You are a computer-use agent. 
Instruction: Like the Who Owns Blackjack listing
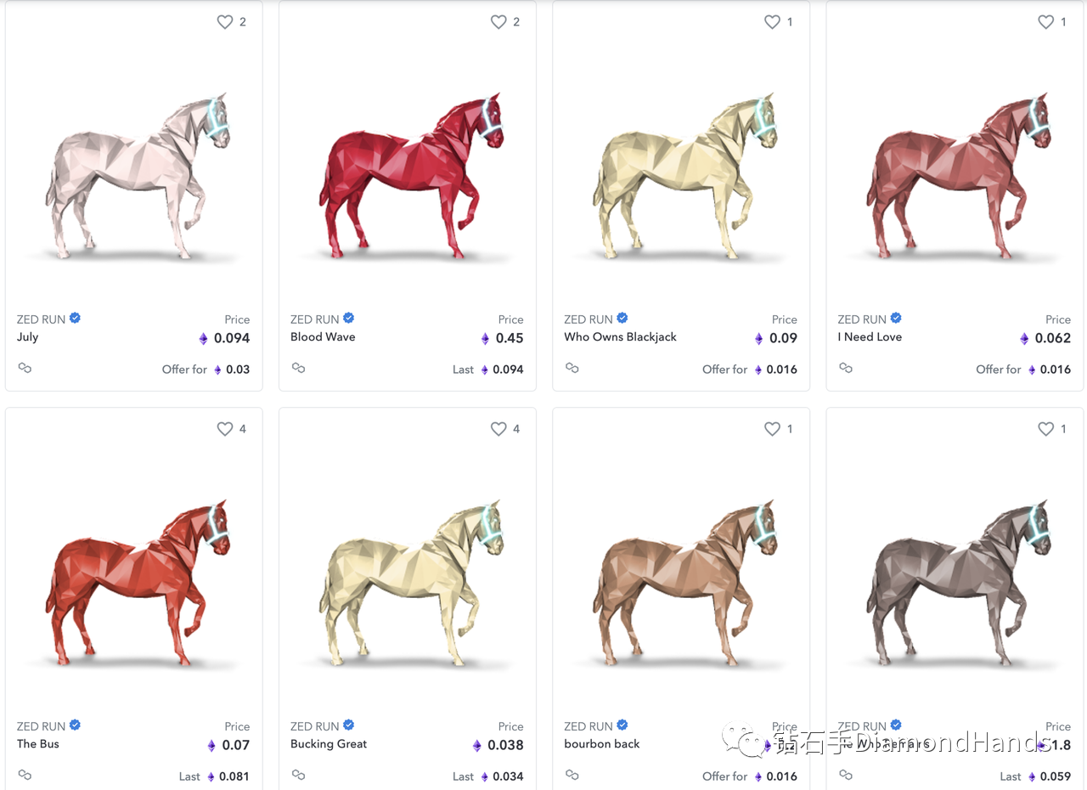(x=772, y=22)
